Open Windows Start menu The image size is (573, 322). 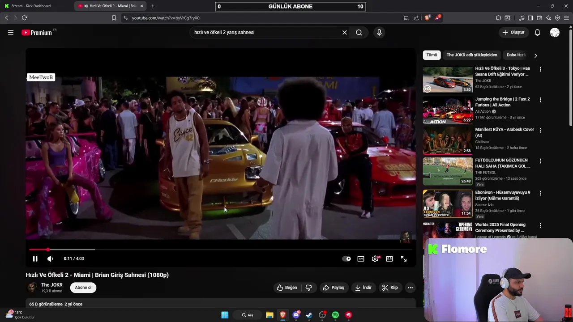click(x=225, y=315)
